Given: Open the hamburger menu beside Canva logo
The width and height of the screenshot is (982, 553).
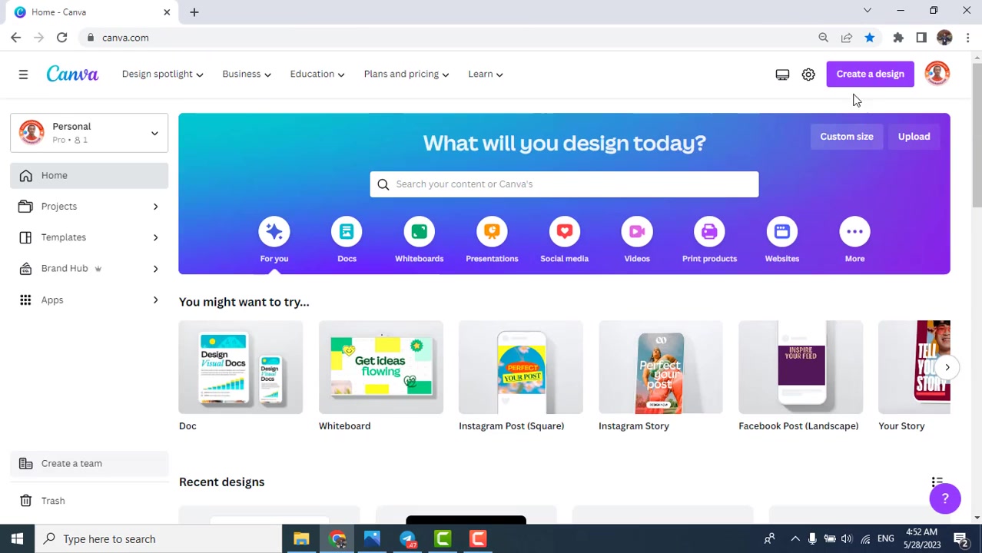Looking at the screenshot, I should click(x=23, y=74).
